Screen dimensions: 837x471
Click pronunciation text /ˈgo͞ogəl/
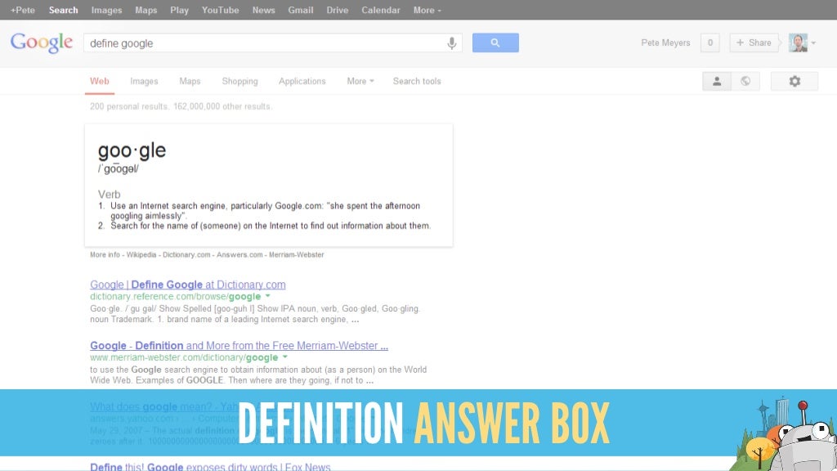tap(118, 168)
